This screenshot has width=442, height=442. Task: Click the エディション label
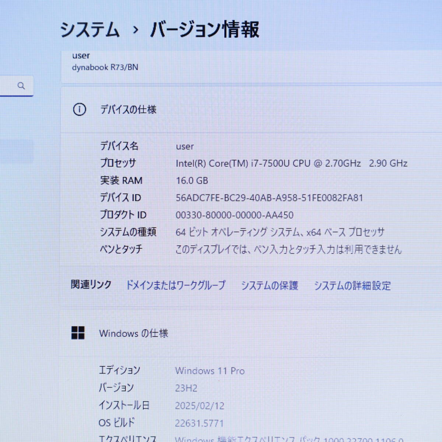(x=120, y=370)
